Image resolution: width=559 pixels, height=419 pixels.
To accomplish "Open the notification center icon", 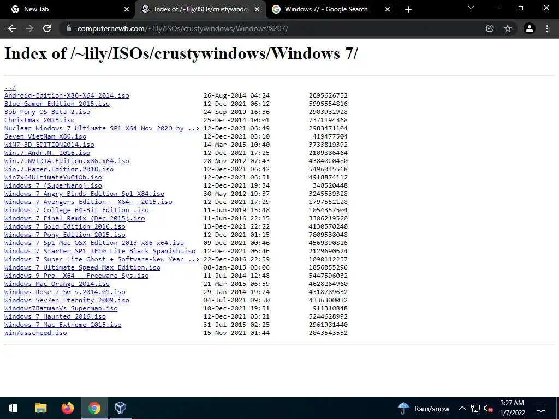I will (x=541, y=408).
